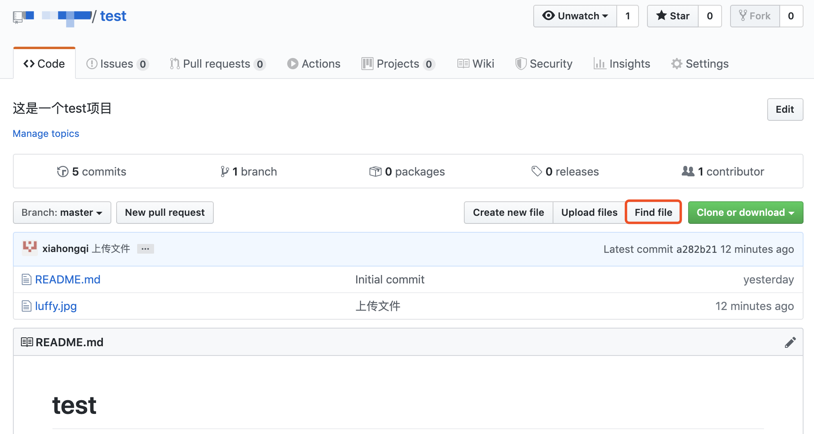Screen dimensions: 814x434
Task: View the 5 commits list
Action: (x=92, y=172)
